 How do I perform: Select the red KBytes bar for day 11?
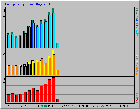(x=49, y=91)
